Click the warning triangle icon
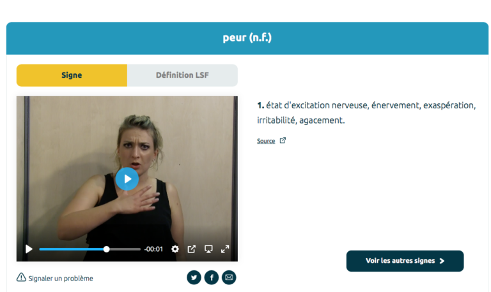 click(21, 277)
